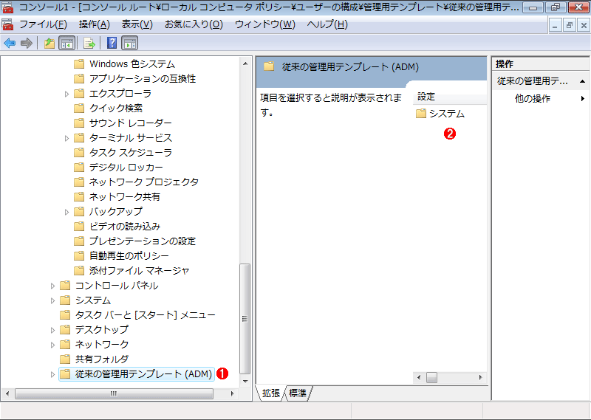This screenshot has width=591, height=420.
Task: Click details list horizontal scrollbar thumb
Action: tap(432, 377)
